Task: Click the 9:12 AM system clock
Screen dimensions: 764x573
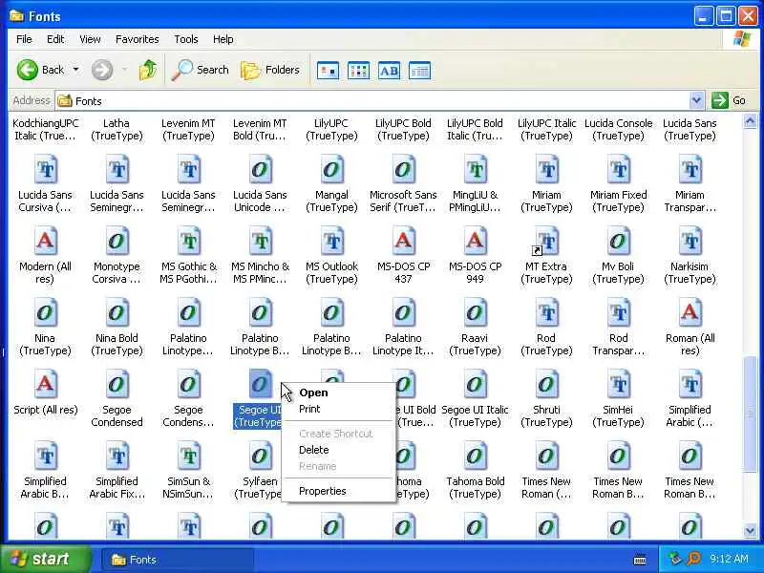Action: [x=729, y=559]
